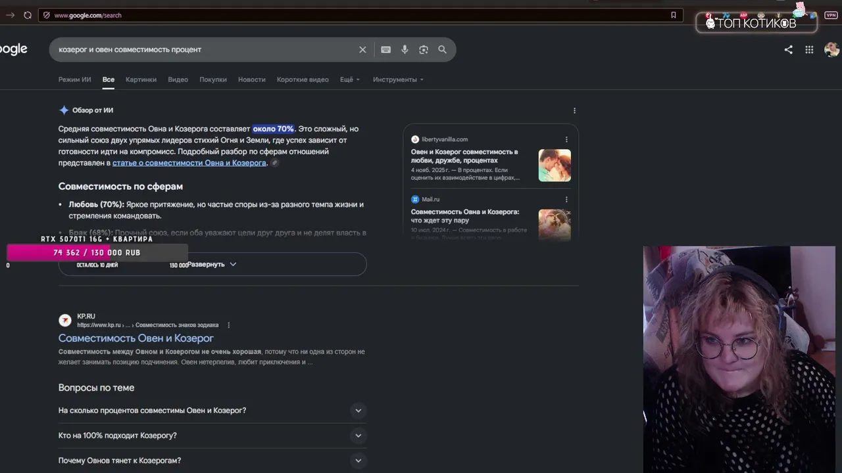Open the Google account avatar
Viewport: 842px width, 473px height.
click(831, 49)
